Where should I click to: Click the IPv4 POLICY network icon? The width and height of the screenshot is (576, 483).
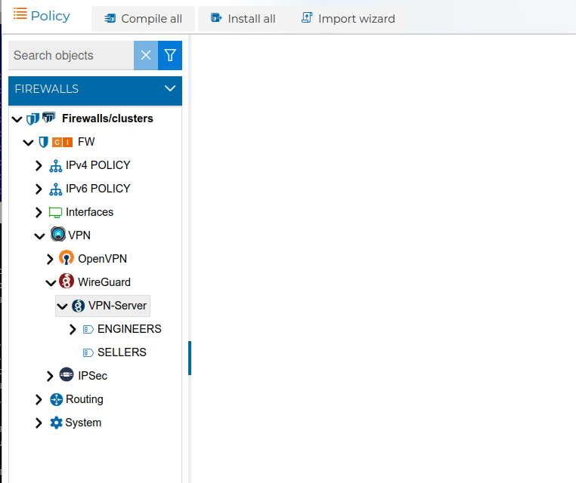point(55,165)
